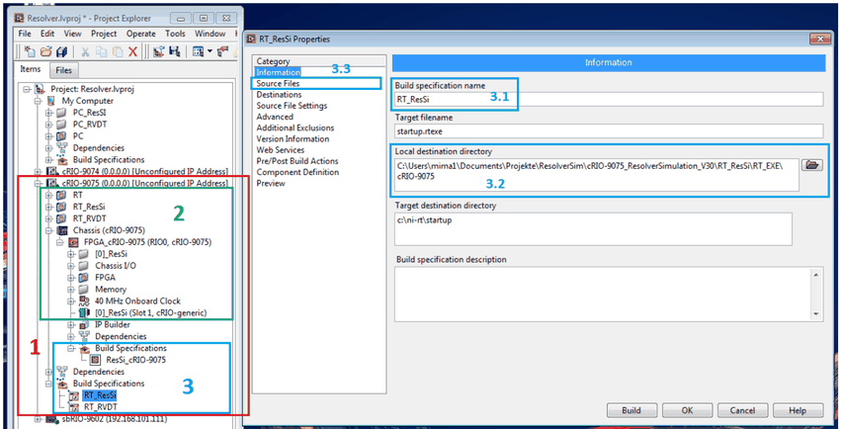
Task: Click the folder icon next to PC_ResSI
Action: (x=61, y=113)
